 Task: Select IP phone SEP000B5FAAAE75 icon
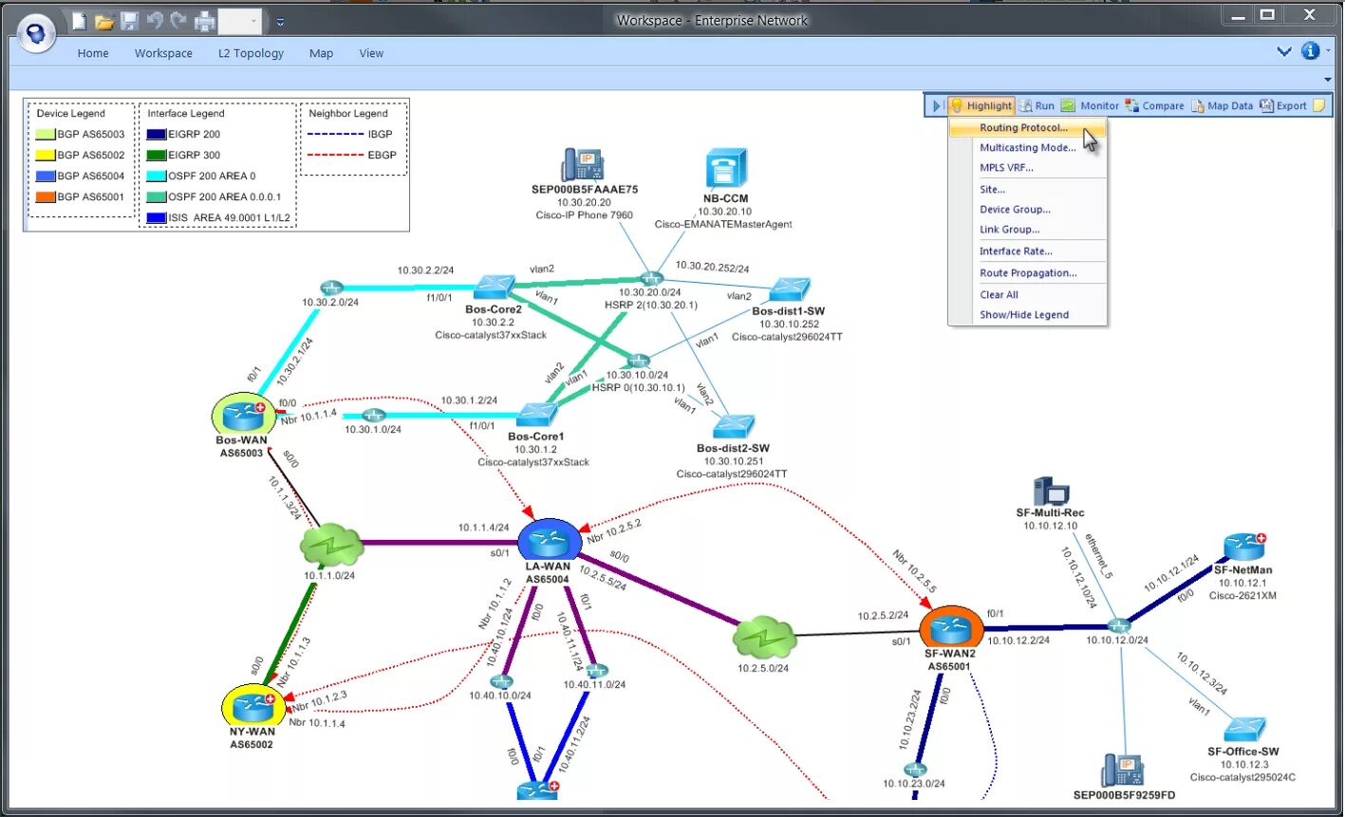tap(583, 164)
